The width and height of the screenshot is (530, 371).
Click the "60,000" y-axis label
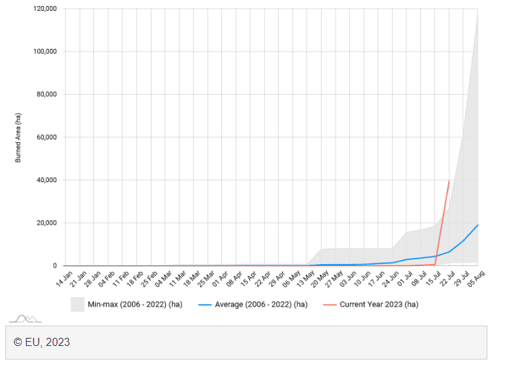[45, 137]
